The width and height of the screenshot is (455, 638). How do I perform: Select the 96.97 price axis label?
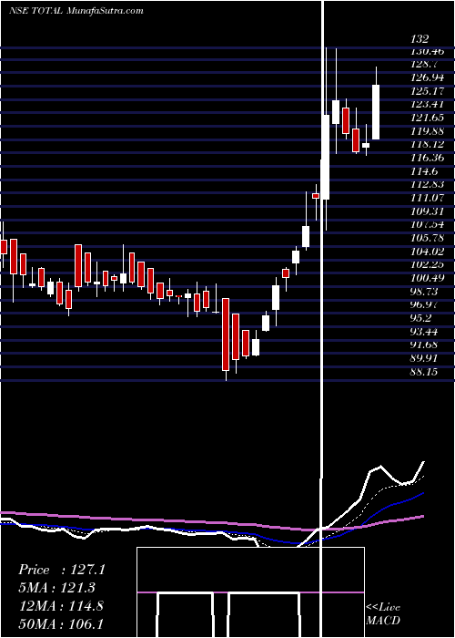pyautogui.click(x=424, y=304)
